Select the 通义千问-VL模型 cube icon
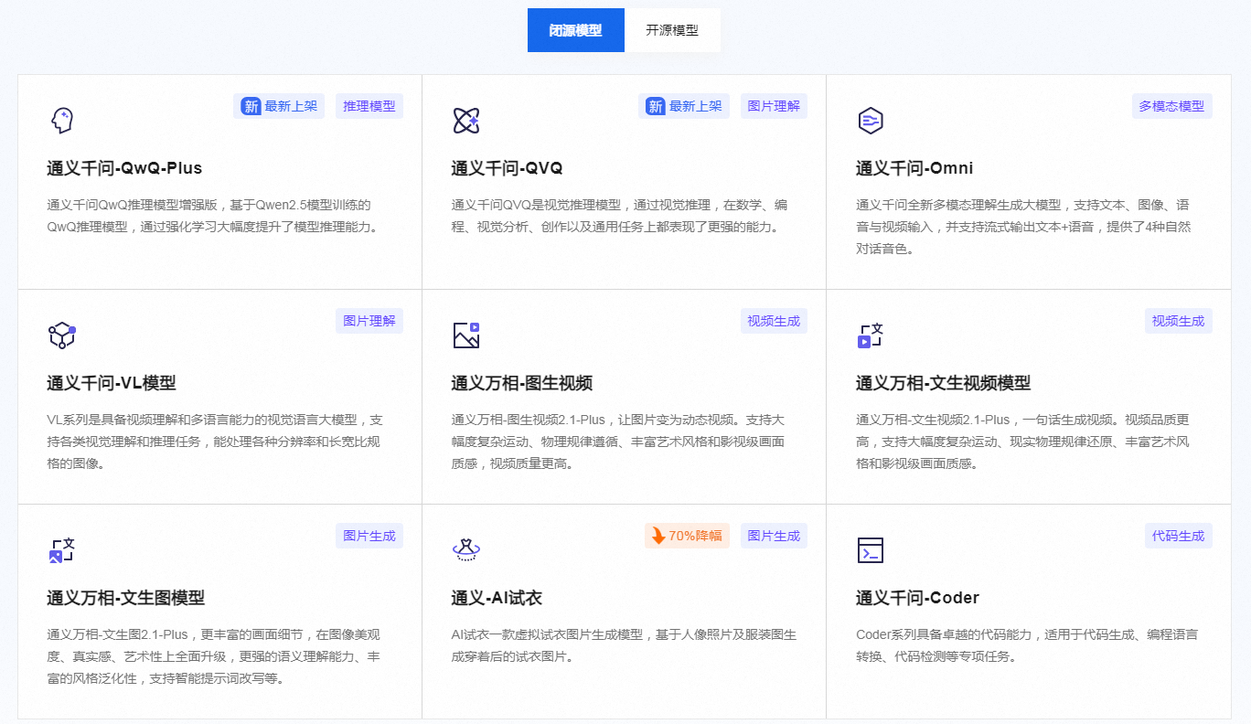The height and width of the screenshot is (724, 1251). (x=61, y=335)
